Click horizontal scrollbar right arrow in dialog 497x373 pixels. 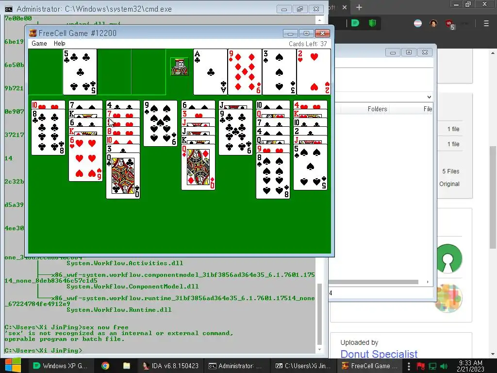(428, 282)
